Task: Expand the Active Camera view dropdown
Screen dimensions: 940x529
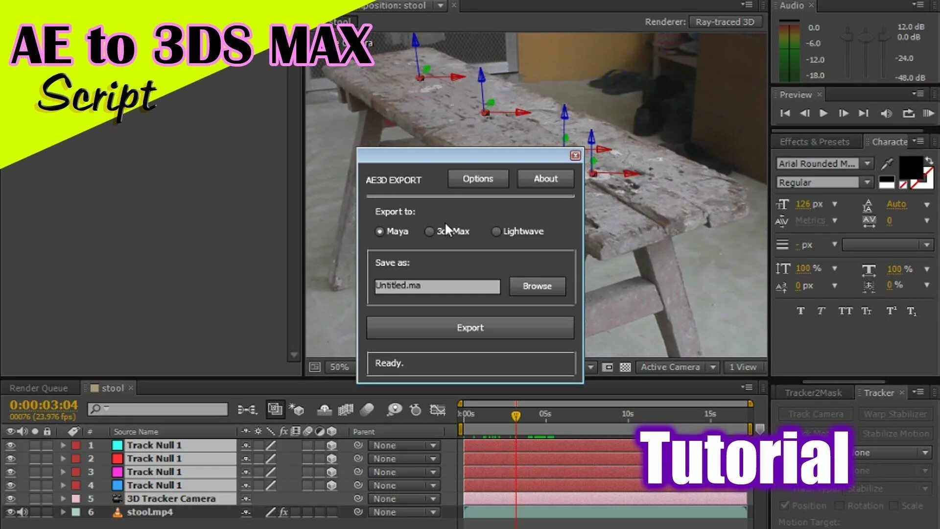Action: [x=713, y=367]
